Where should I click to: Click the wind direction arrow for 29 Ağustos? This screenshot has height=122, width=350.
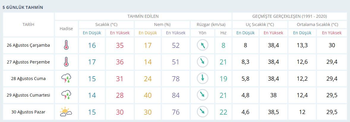point(202,95)
